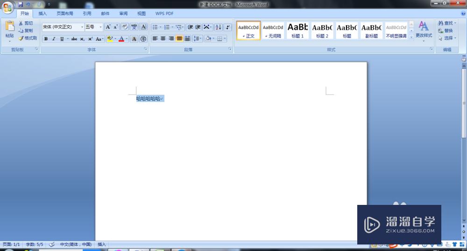
Task: Apply the 副标题 subtitle style
Action: pyautogui.click(x=371, y=31)
